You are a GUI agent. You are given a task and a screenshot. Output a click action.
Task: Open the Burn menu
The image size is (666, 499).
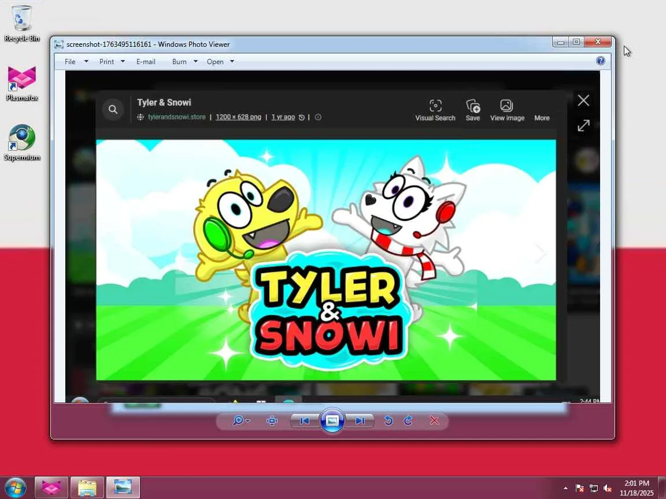[179, 62]
